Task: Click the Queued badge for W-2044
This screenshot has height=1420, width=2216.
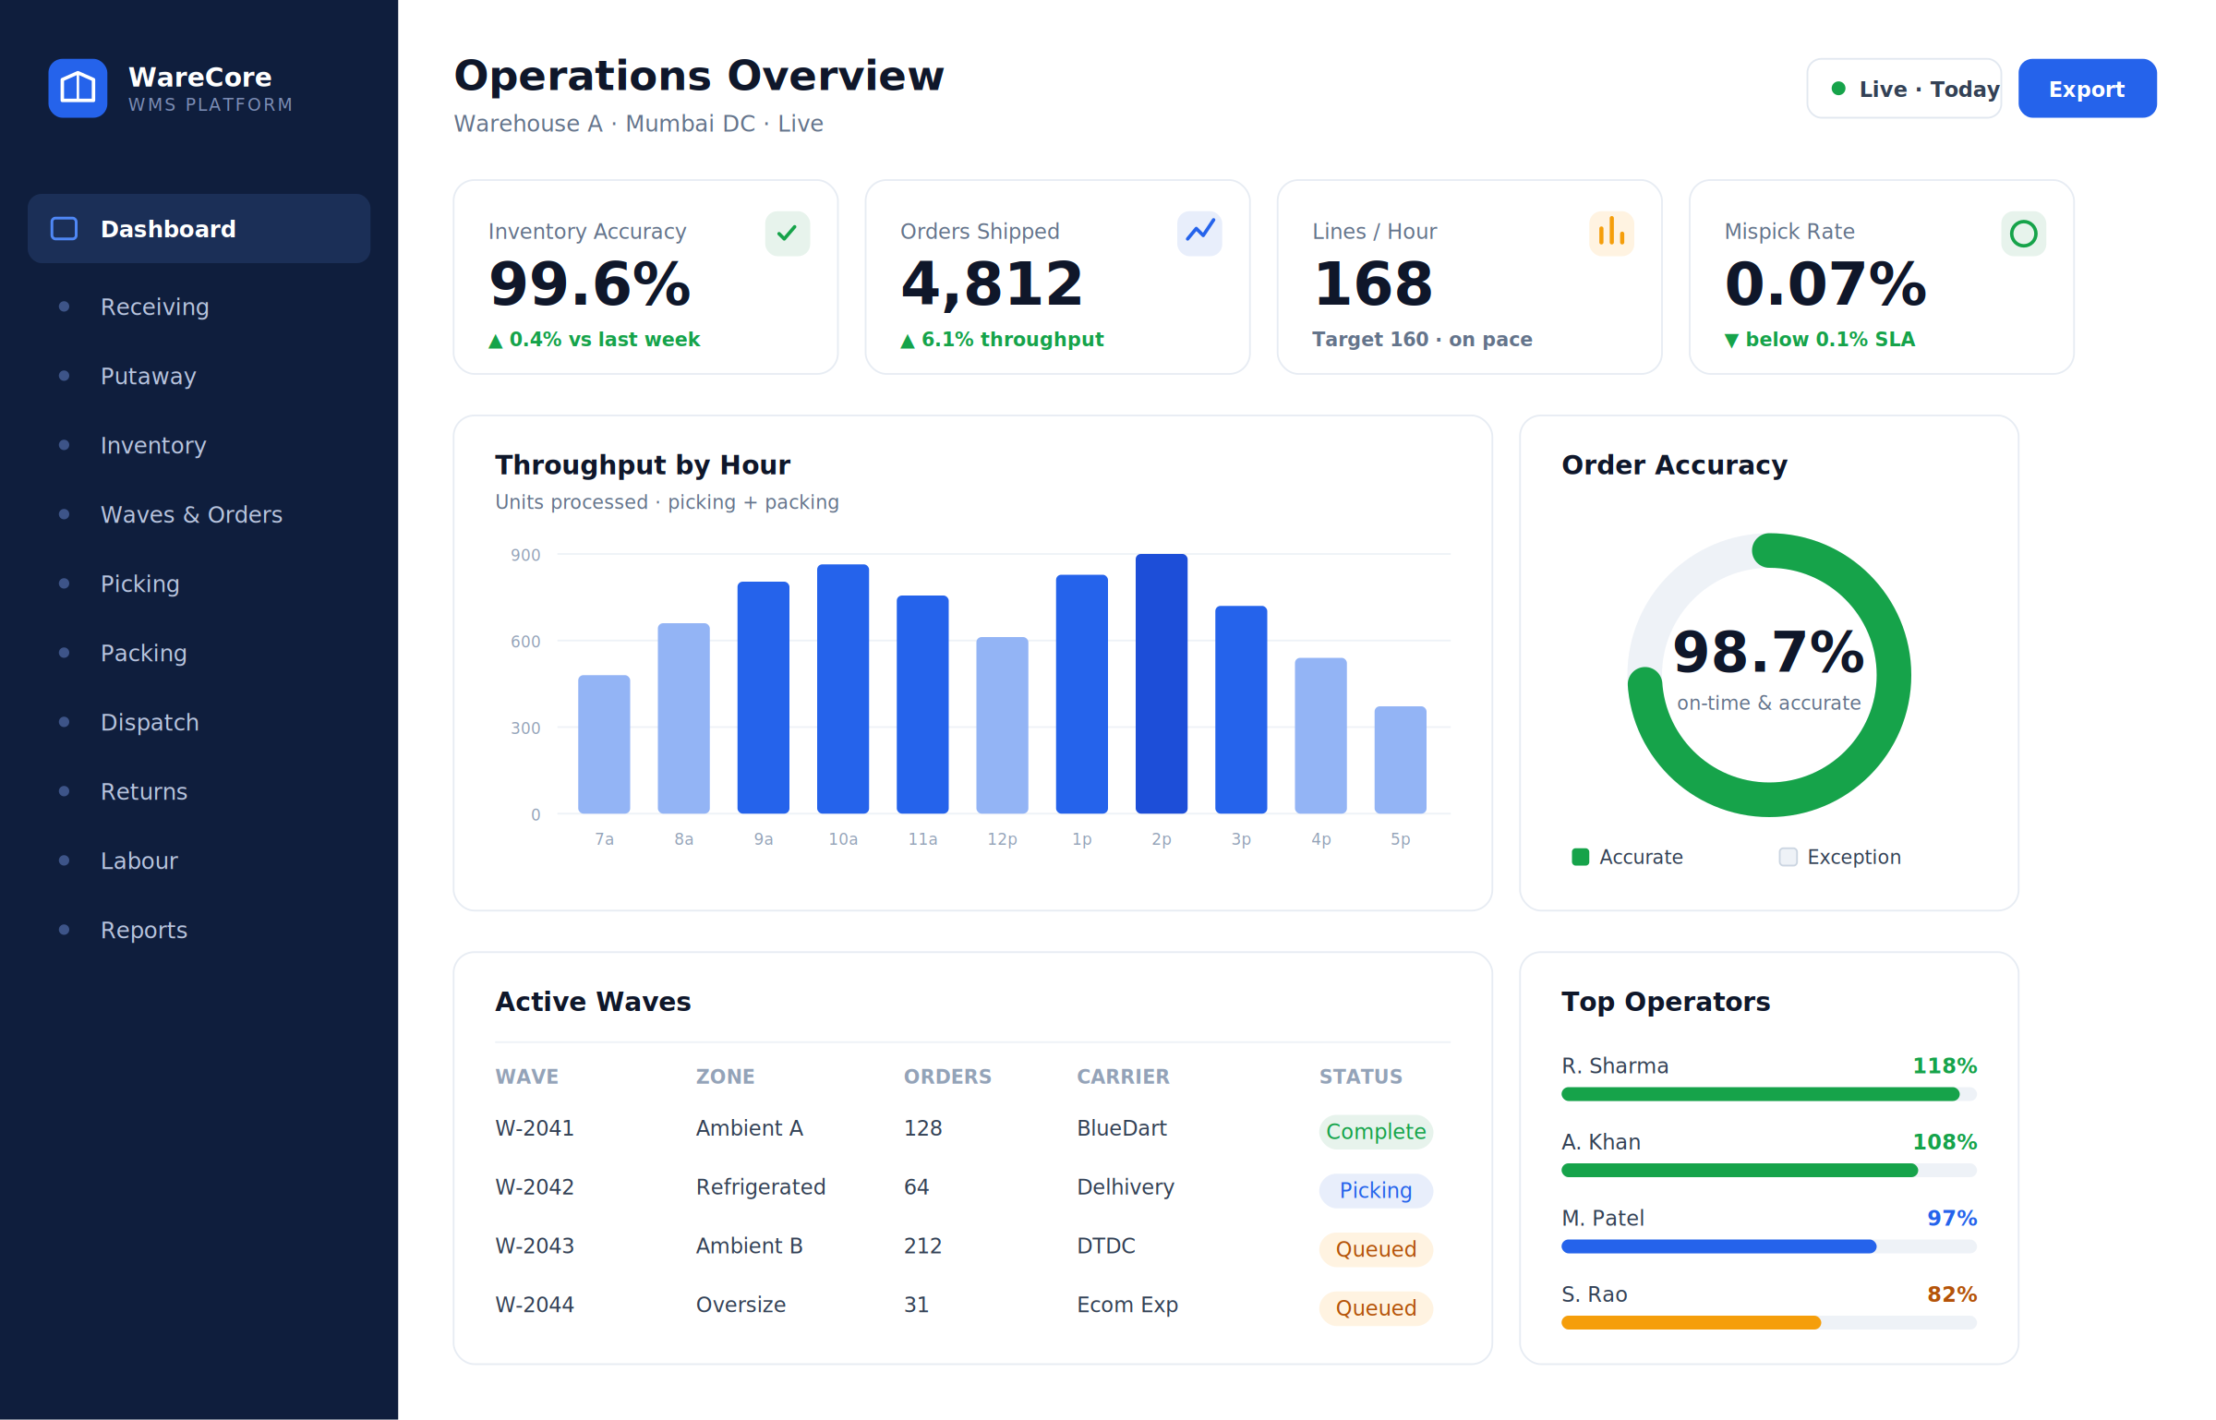Action: [x=1376, y=1308]
